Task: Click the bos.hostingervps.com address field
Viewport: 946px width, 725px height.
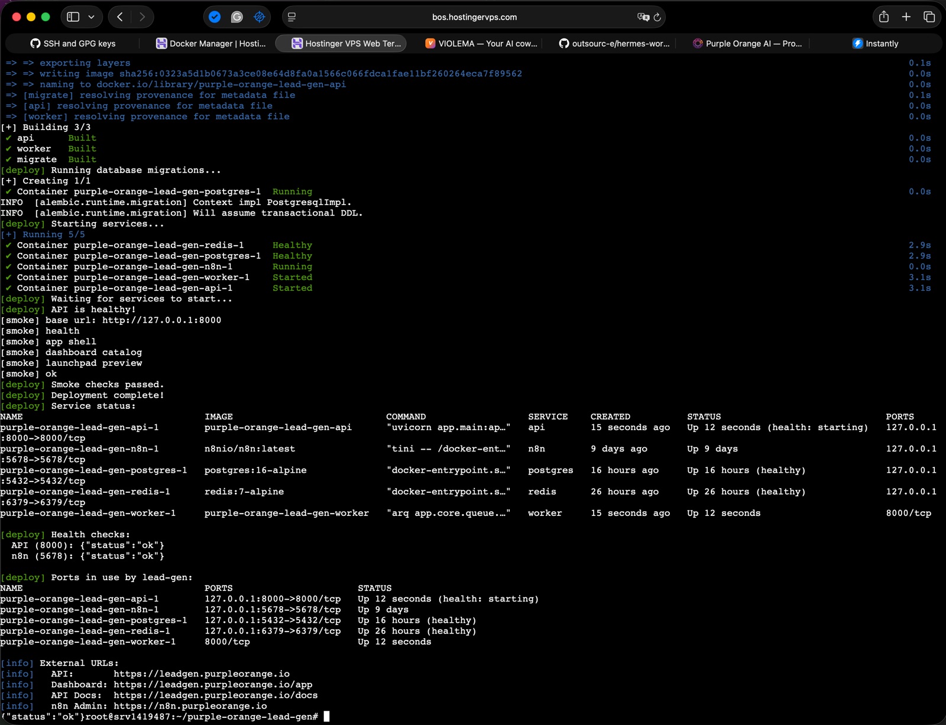Action: point(474,17)
